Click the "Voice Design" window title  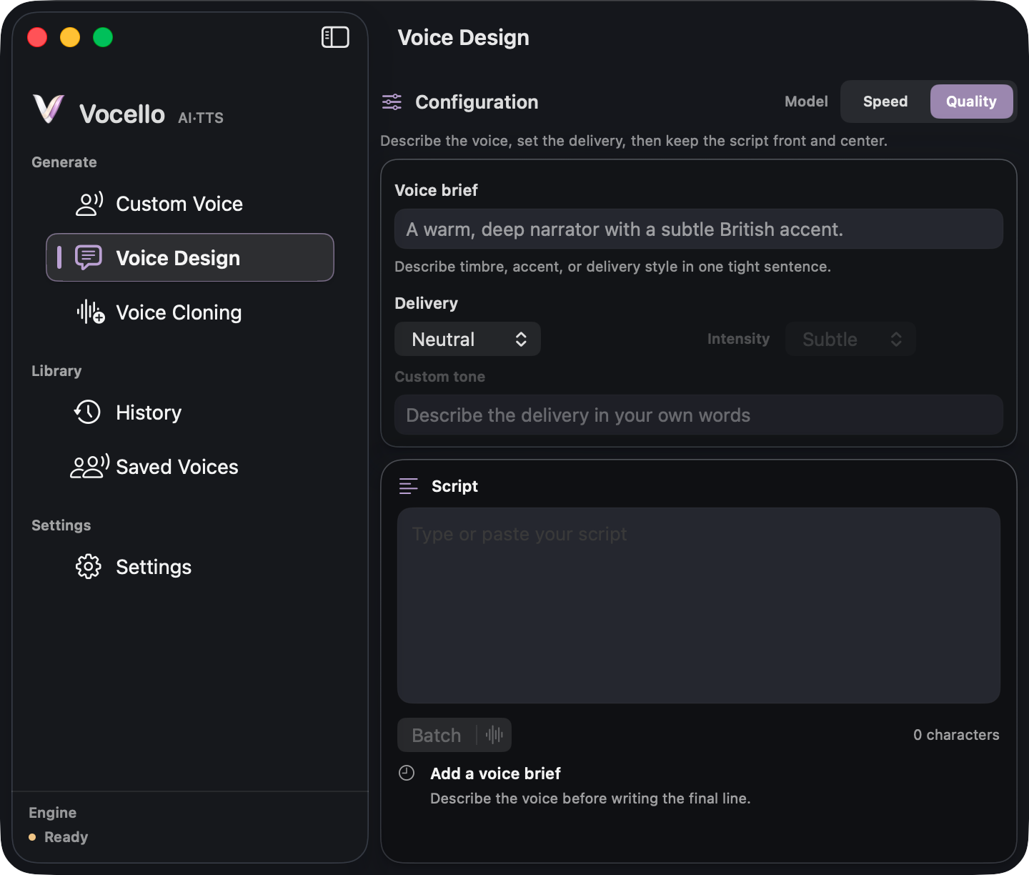pyautogui.click(x=464, y=37)
